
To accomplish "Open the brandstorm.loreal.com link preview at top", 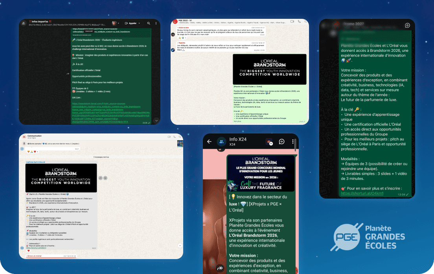I will pyautogui.click(x=111, y=32).
